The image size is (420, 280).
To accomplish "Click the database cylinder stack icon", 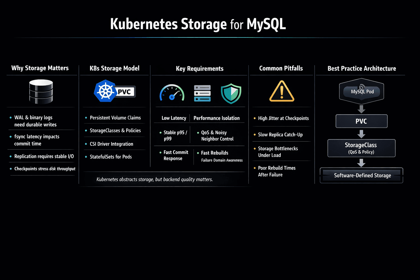I will click(41, 92).
